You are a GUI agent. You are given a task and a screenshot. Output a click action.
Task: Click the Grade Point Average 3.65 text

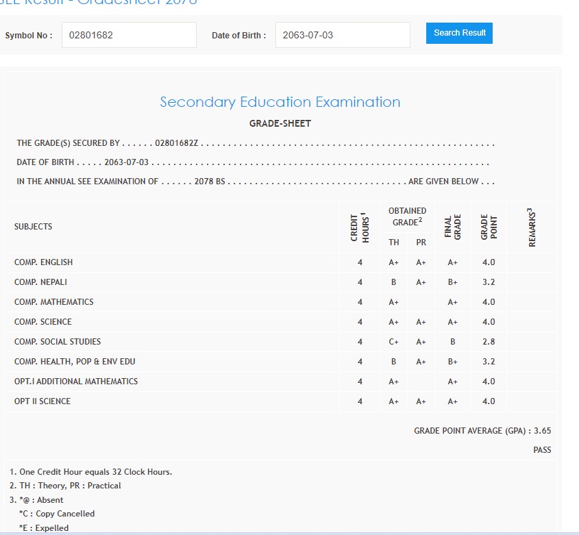click(x=482, y=431)
